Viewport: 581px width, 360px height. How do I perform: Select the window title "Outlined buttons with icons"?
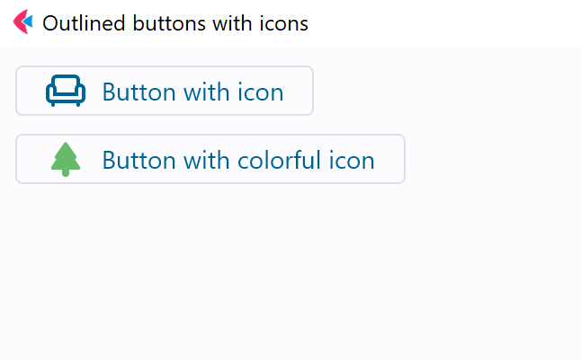[175, 23]
